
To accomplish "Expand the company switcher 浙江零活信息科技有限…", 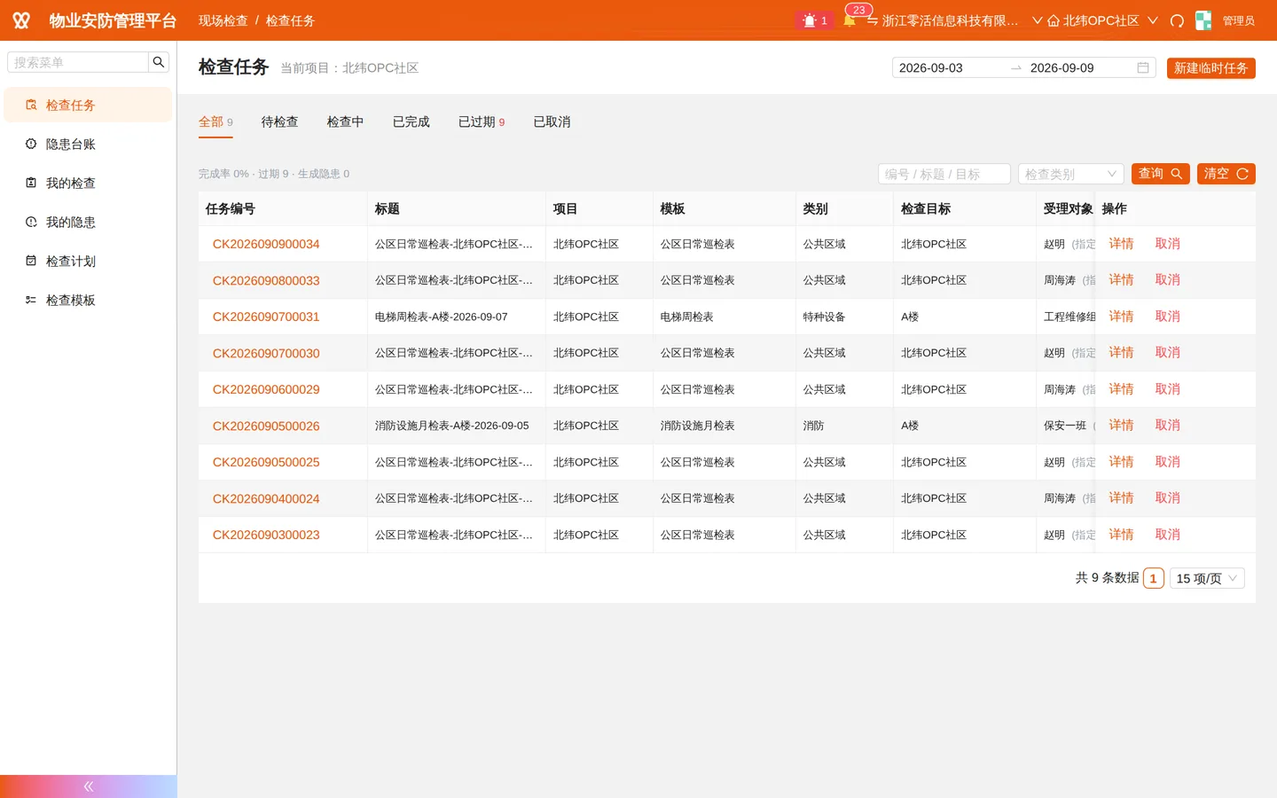I will point(954,20).
